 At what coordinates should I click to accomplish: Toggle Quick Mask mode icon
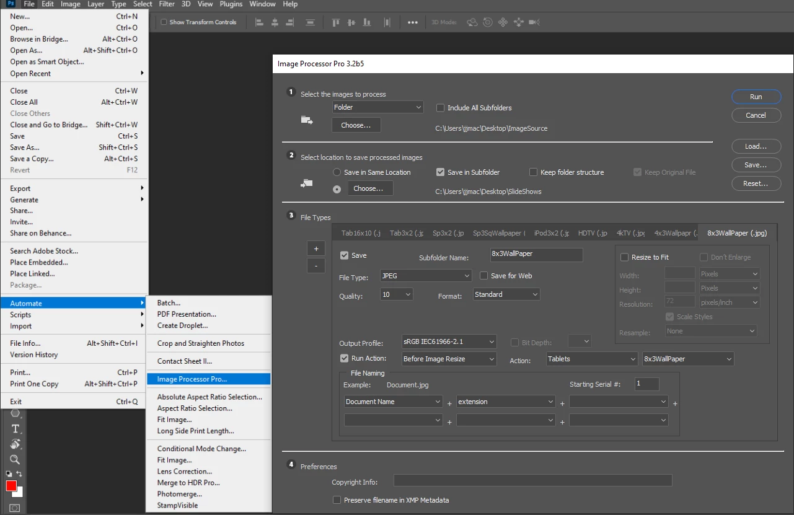click(x=15, y=508)
